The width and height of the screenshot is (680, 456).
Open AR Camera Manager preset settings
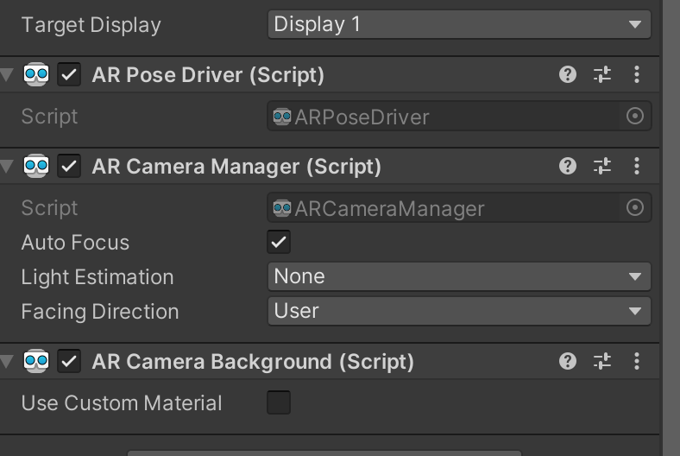tap(602, 166)
